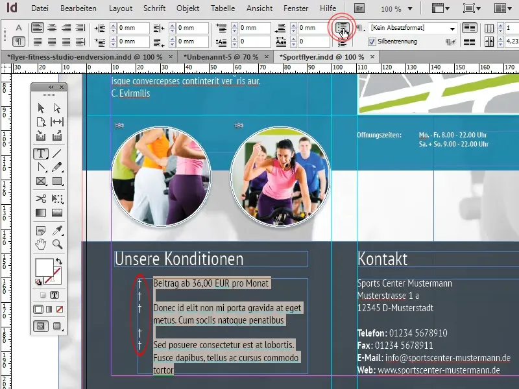The height and width of the screenshot is (389, 519).
Task: Select the Scissors tool
Action: pos(41,199)
